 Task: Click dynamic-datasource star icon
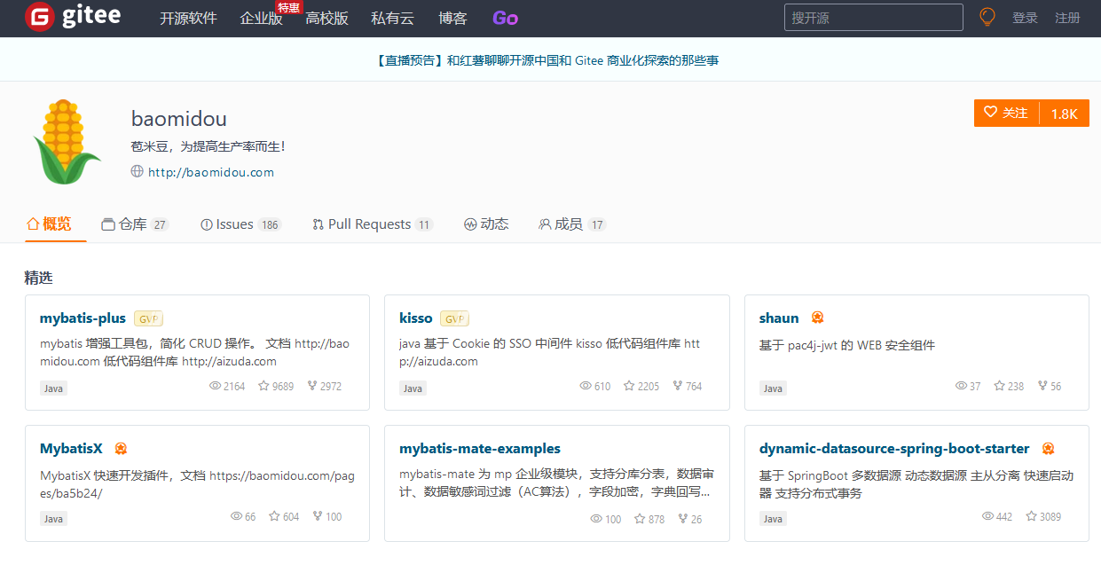[x=1032, y=516]
